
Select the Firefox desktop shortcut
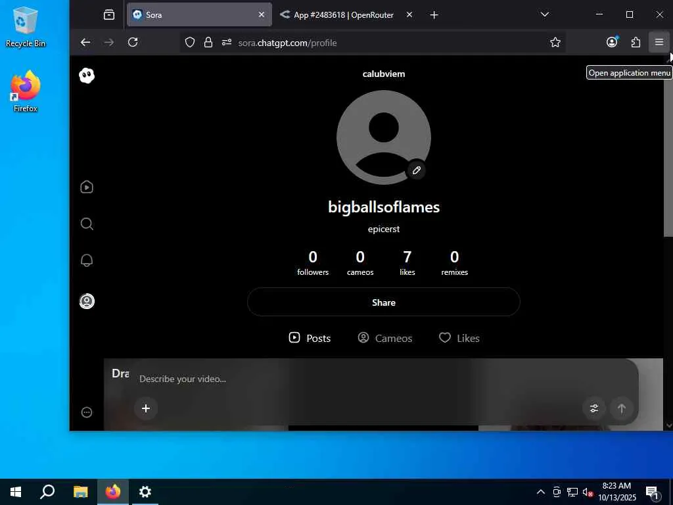[x=26, y=91]
